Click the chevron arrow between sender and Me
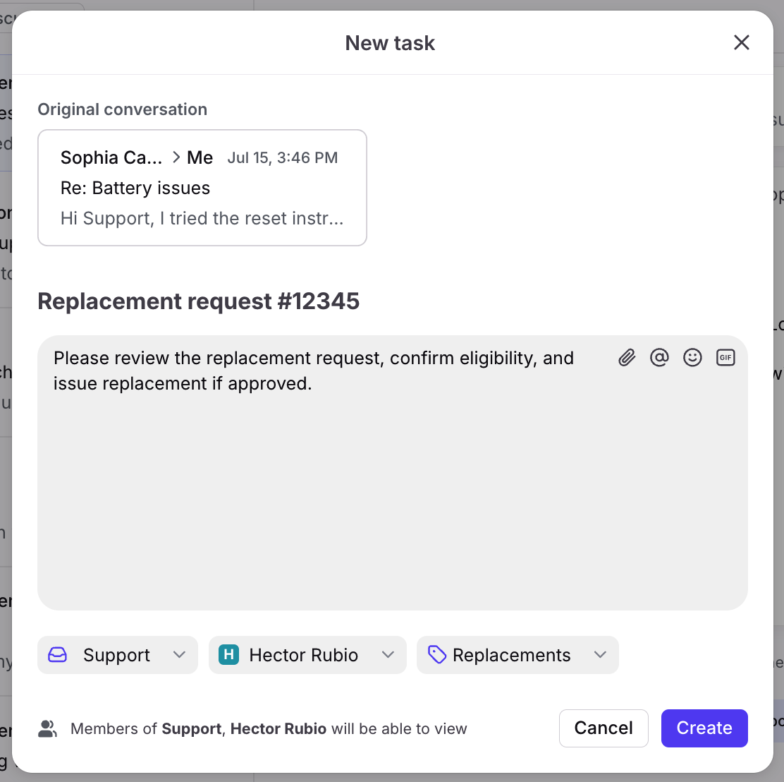The width and height of the screenshot is (784, 782). pyautogui.click(x=176, y=157)
